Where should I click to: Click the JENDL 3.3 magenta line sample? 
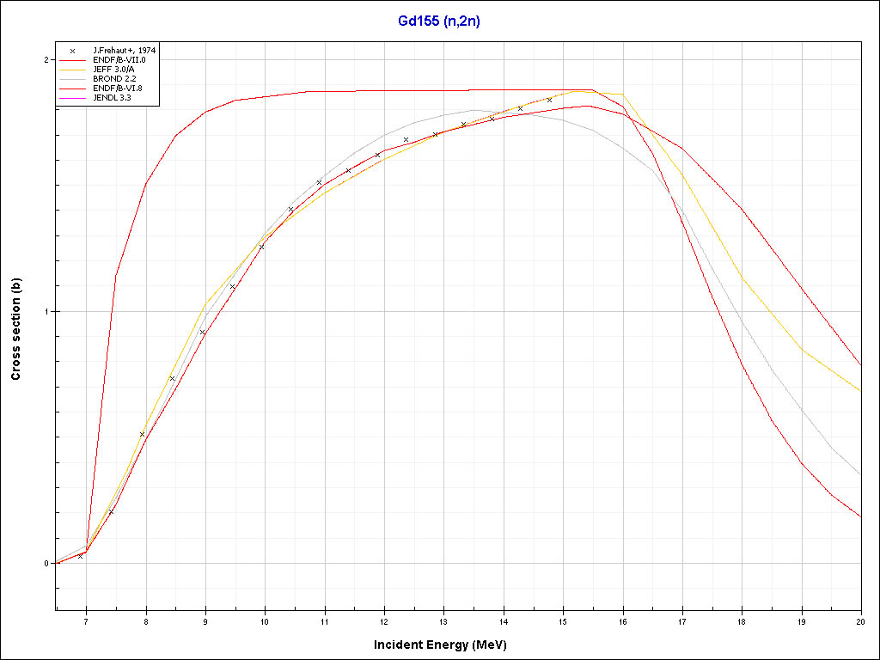[x=73, y=98]
